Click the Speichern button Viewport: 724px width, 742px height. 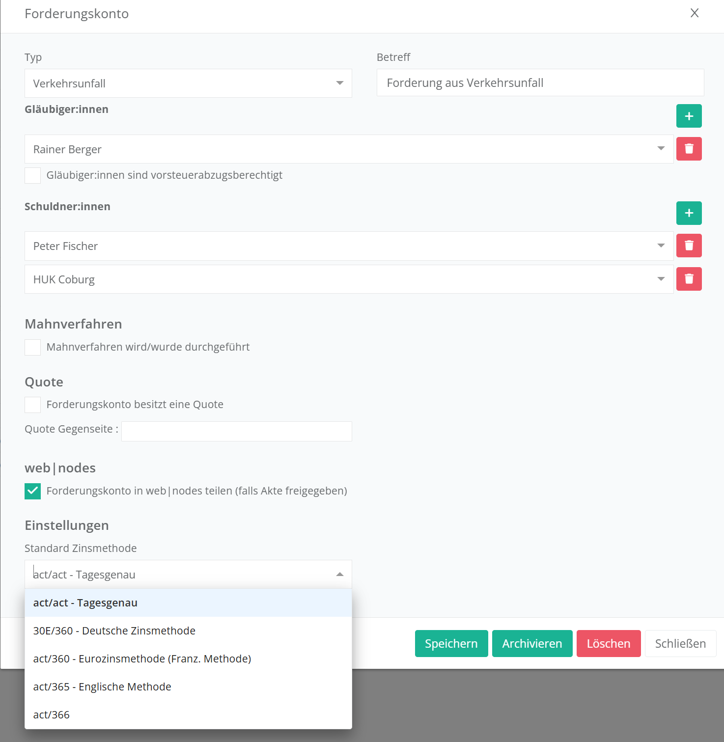tap(451, 644)
